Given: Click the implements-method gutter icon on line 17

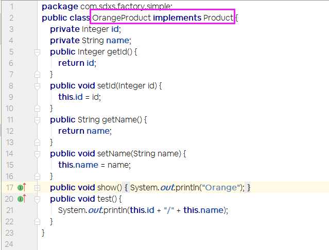Looking at the screenshot, I should pyautogui.click(x=21, y=188).
